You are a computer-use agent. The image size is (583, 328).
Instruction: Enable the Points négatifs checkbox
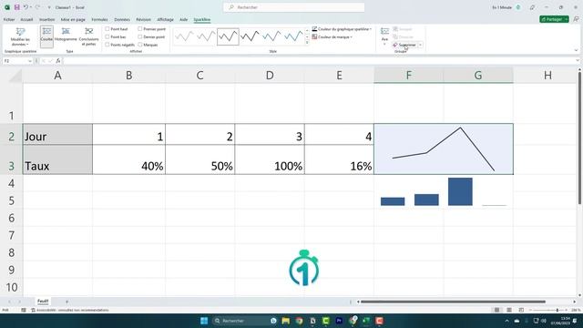click(x=107, y=45)
